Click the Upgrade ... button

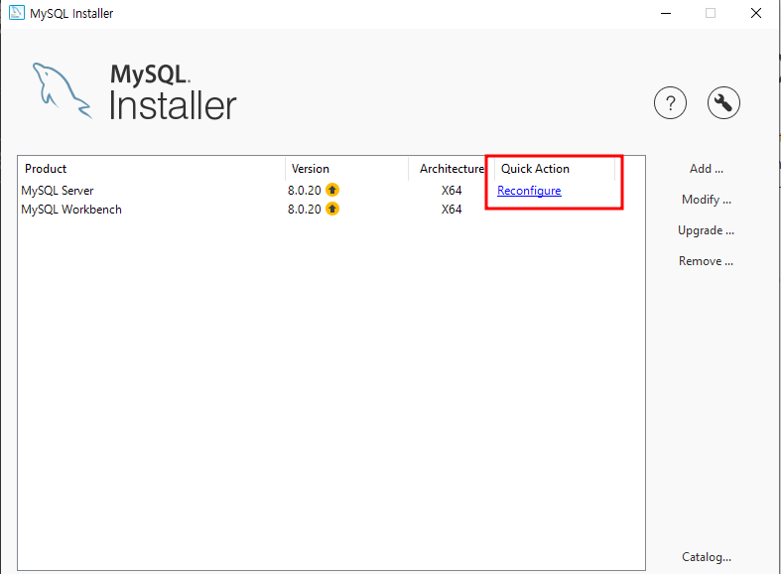pyautogui.click(x=706, y=230)
